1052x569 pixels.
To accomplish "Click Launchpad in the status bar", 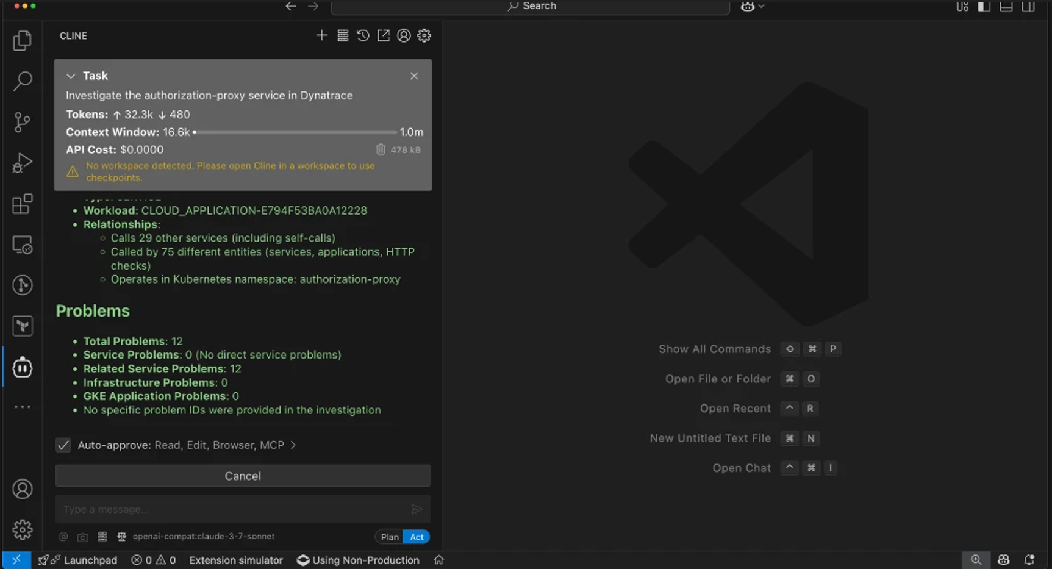I will point(77,560).
